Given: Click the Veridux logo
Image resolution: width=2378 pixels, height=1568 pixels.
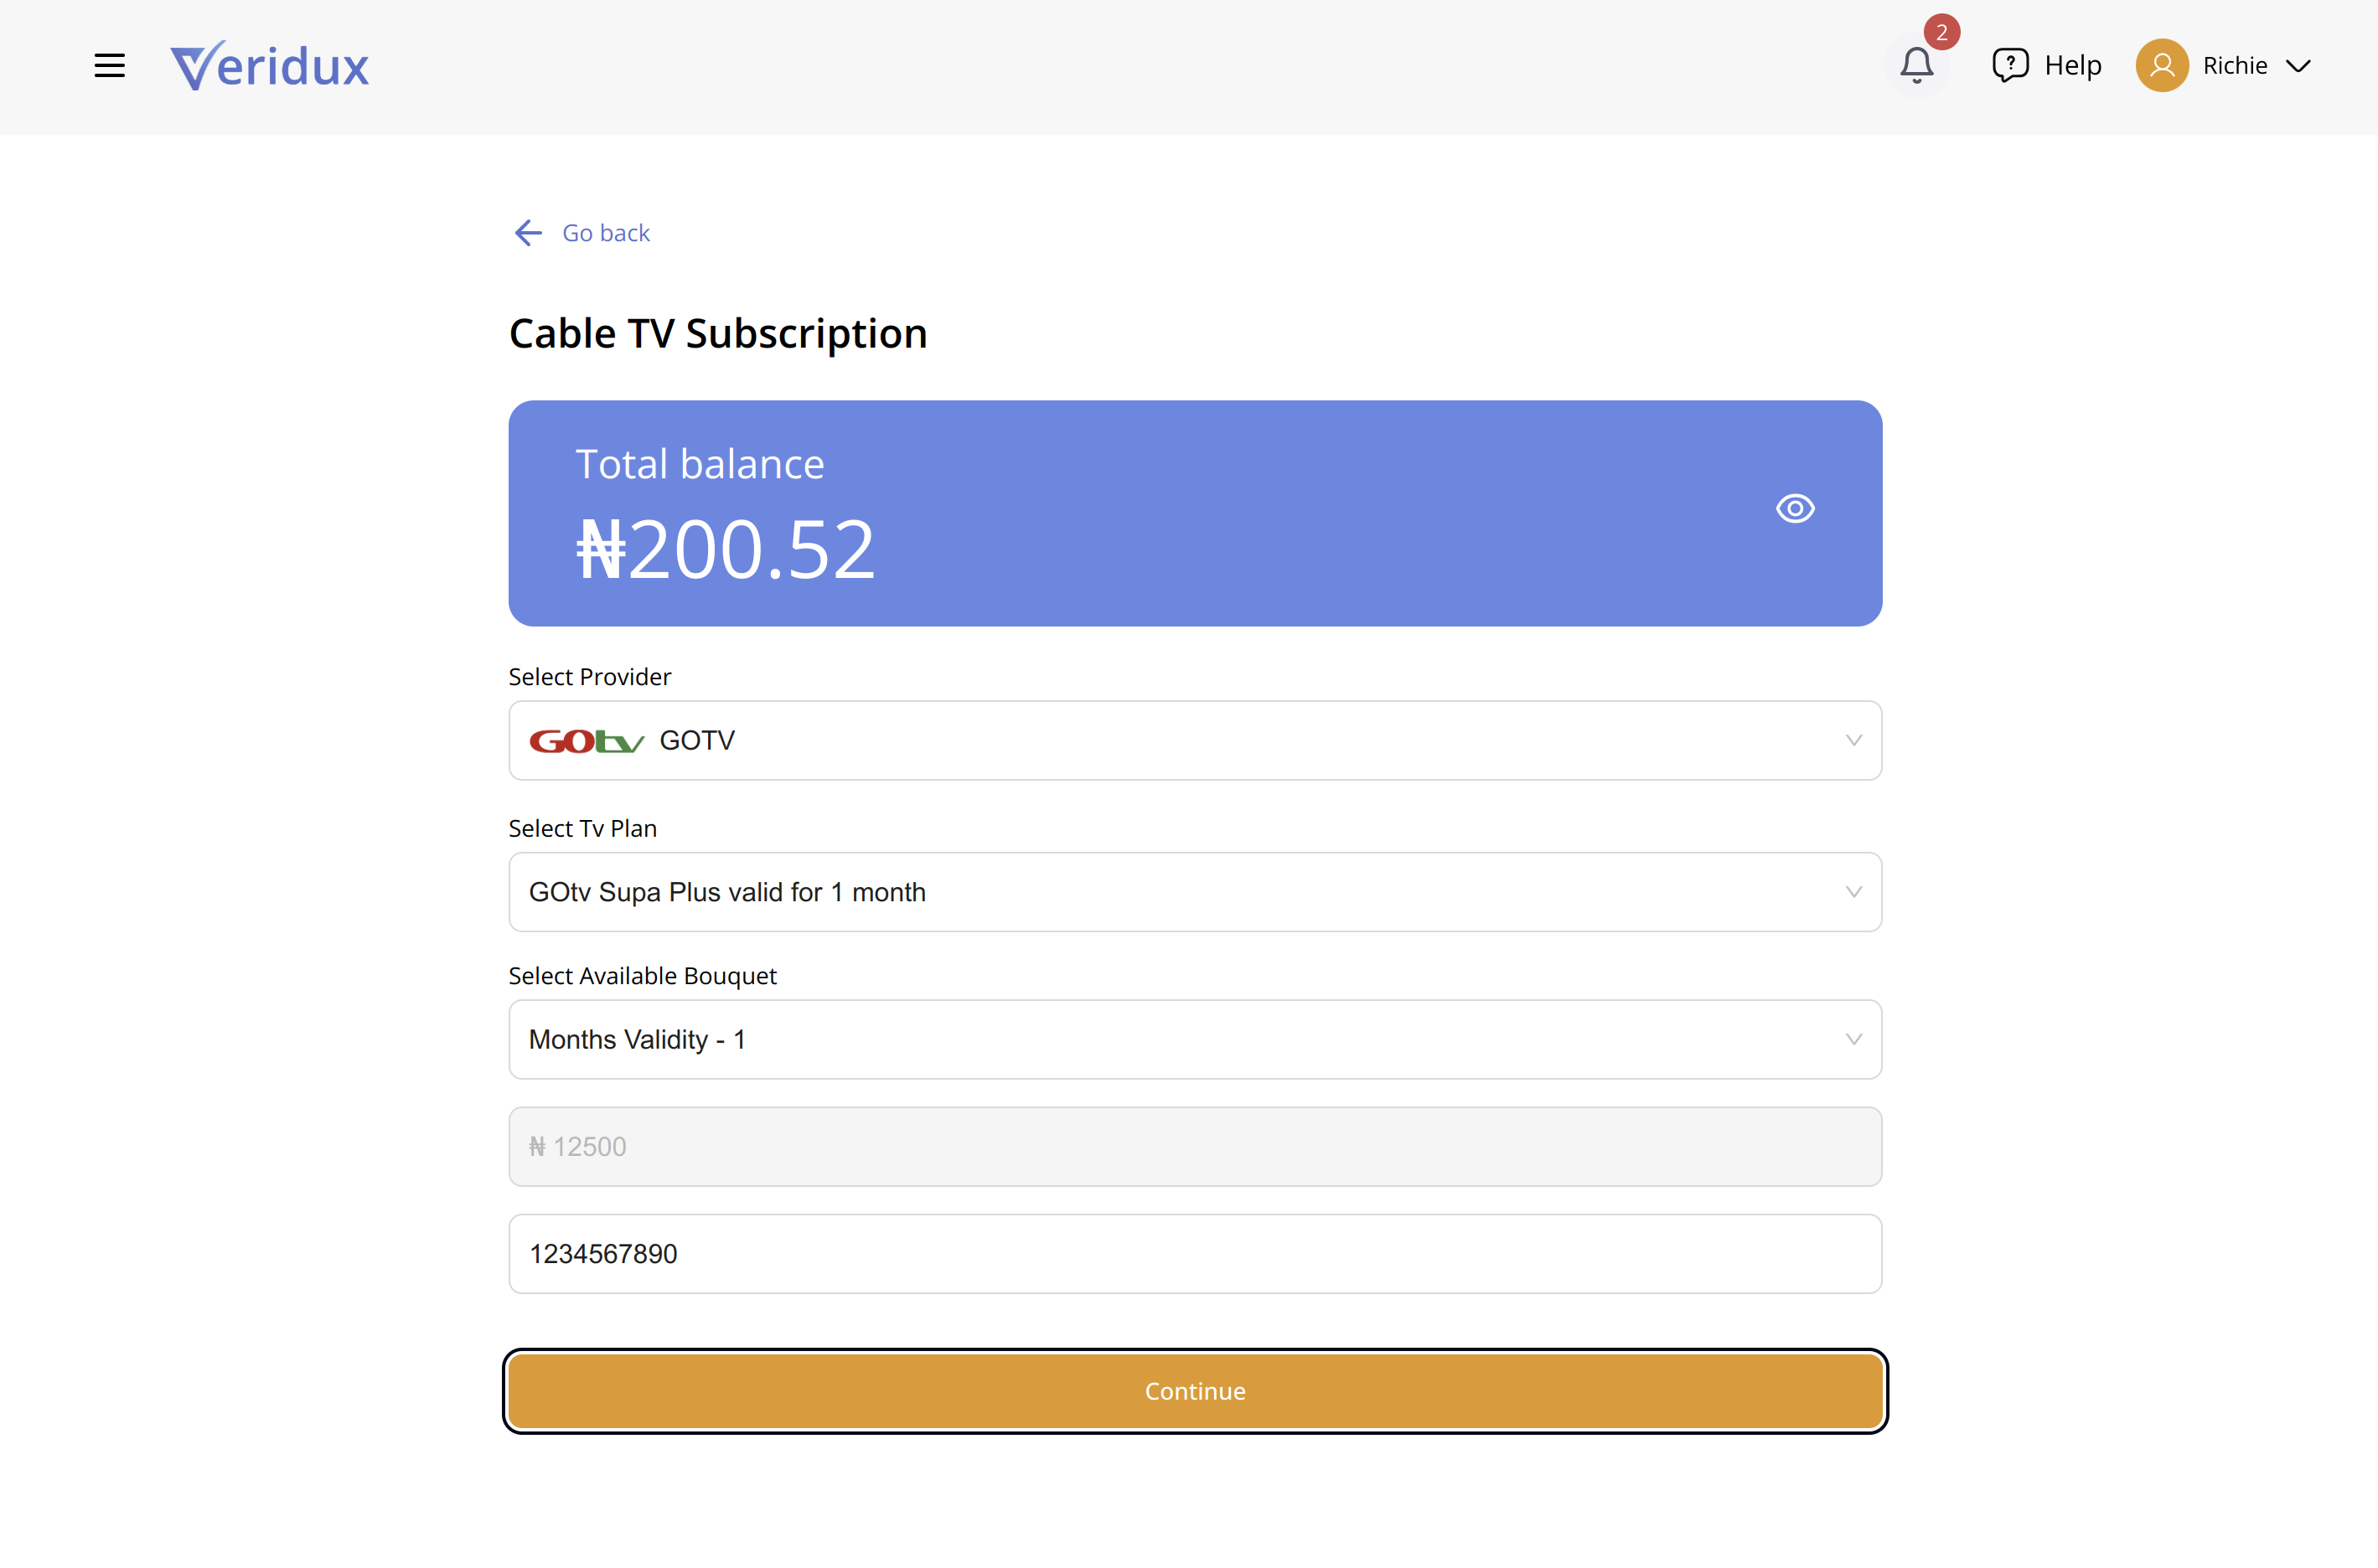Looking at the screenshot, I should pyautogui.click(x=269, y=66).
